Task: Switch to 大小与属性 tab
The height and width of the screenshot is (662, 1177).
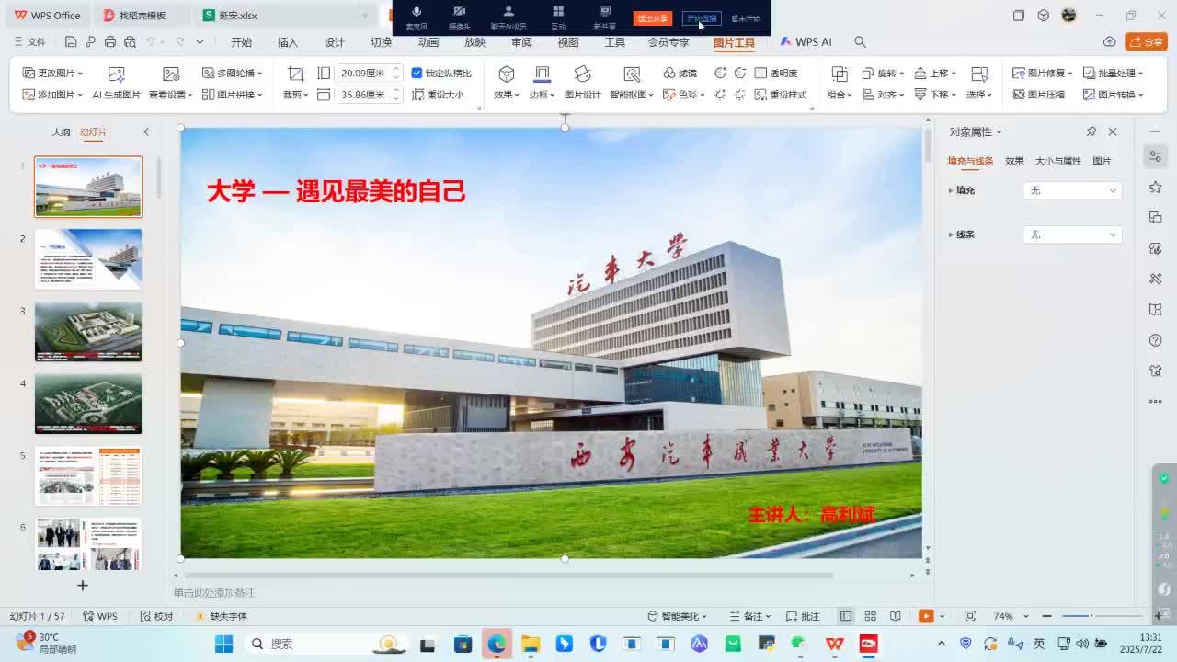Action: pos(1058,161)
